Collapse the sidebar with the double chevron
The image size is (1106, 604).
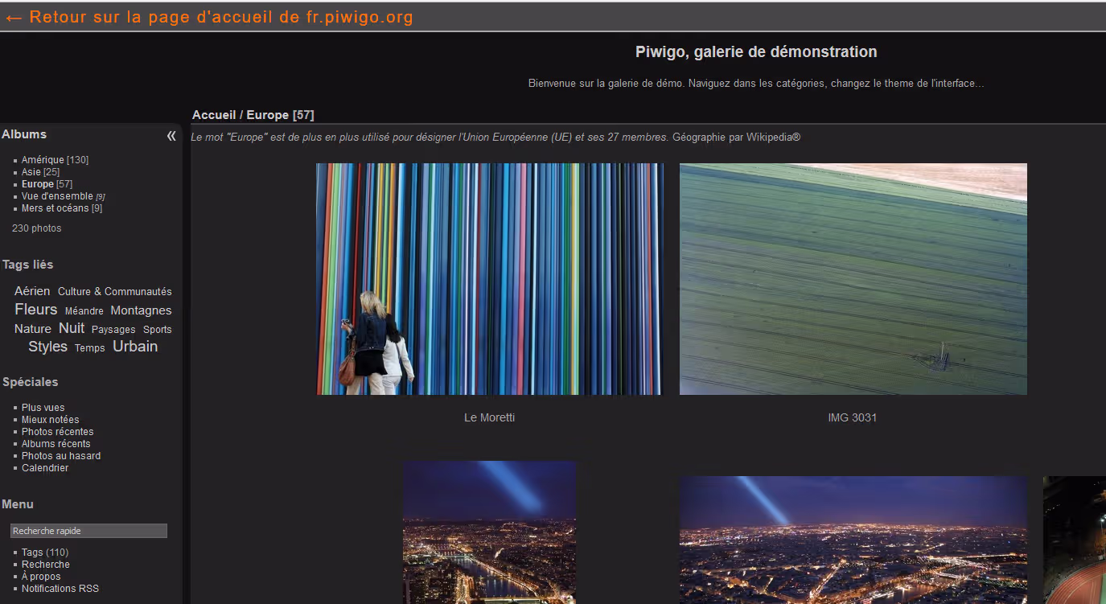171,136
